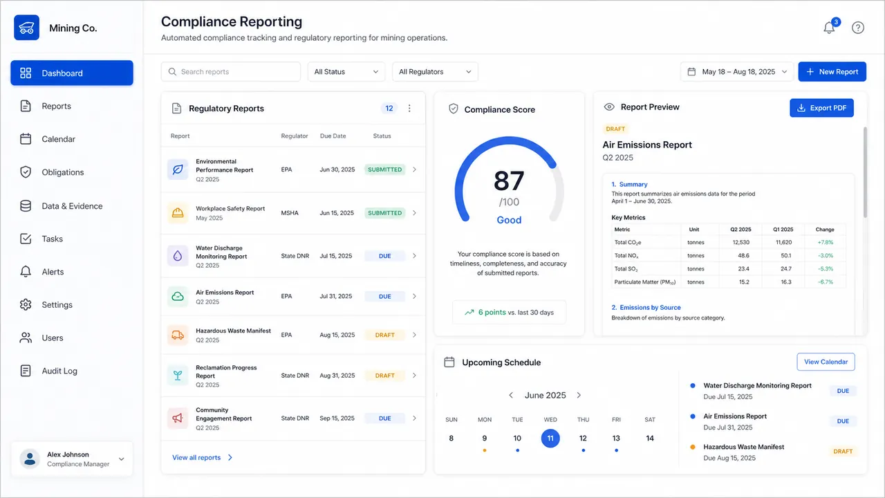Follow the View all reports link
This screenshot has height=498, width=885.
coord(203,458)
